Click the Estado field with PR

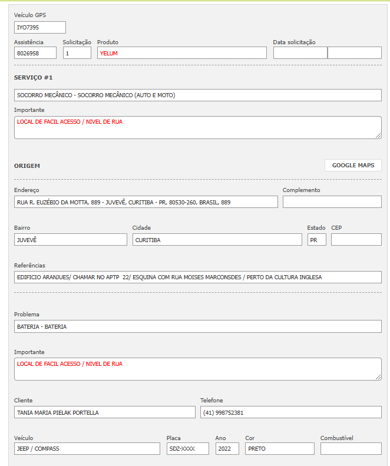(x=316, y=240)
